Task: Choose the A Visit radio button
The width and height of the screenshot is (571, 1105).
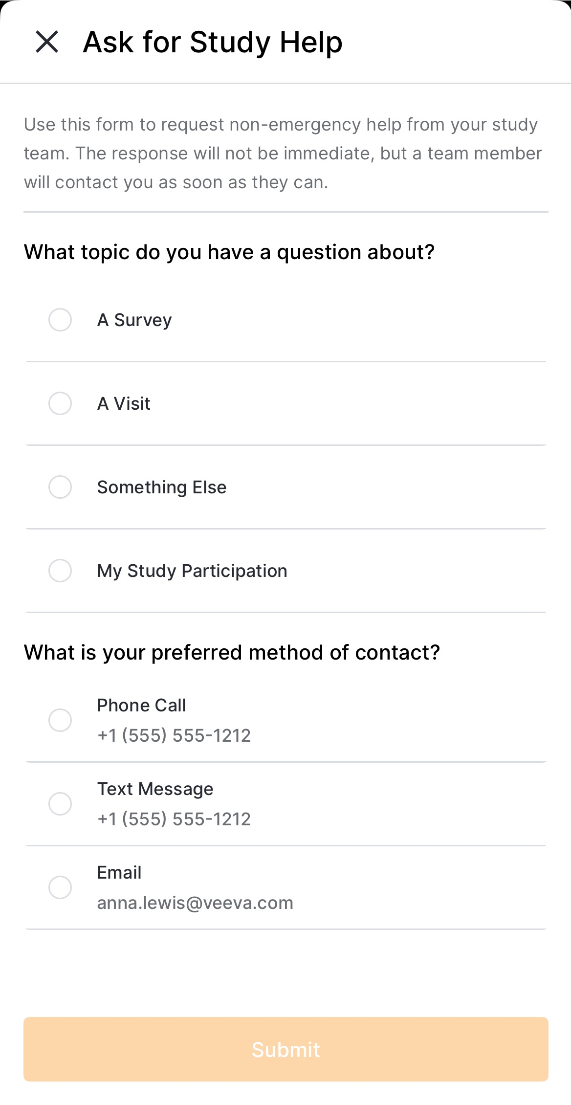Action: 60,403
